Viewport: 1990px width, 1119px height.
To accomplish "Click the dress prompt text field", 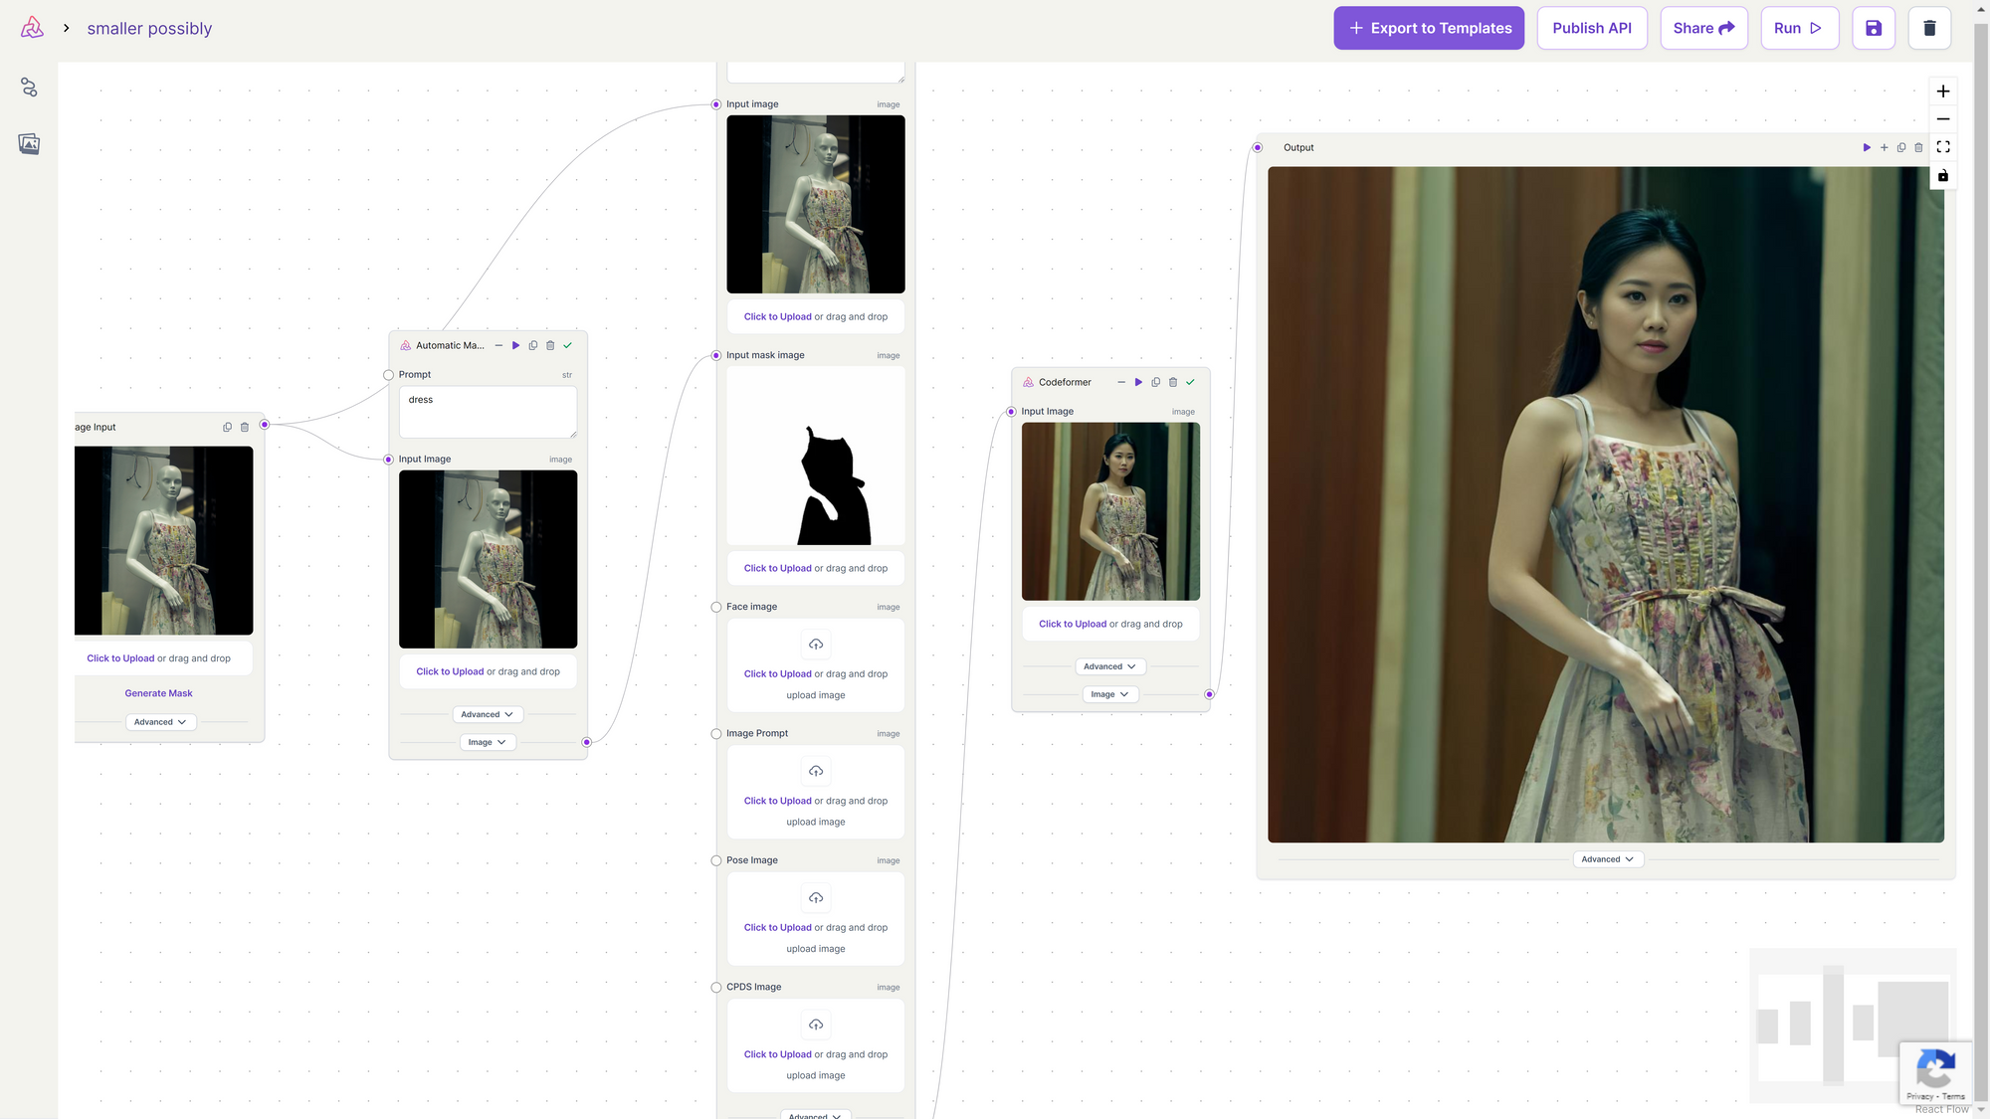I will pos(487,412).
